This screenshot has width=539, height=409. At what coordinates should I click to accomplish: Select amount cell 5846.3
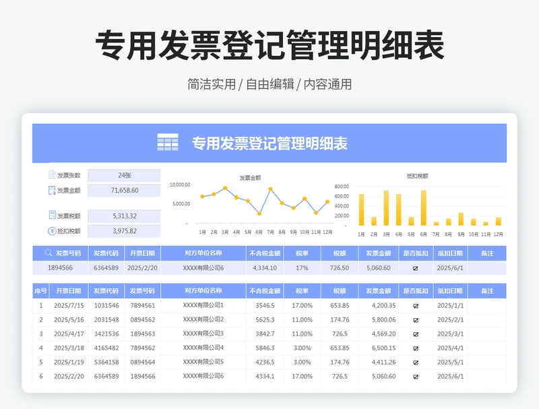pos(265,348)
